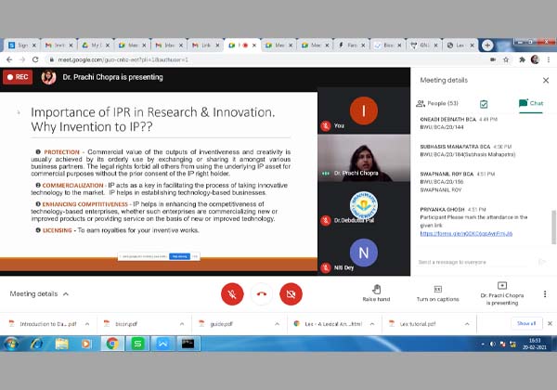Screen dimensions: 557x390
Task: Click the Send a message to everyone field
Action: (469, 262)
